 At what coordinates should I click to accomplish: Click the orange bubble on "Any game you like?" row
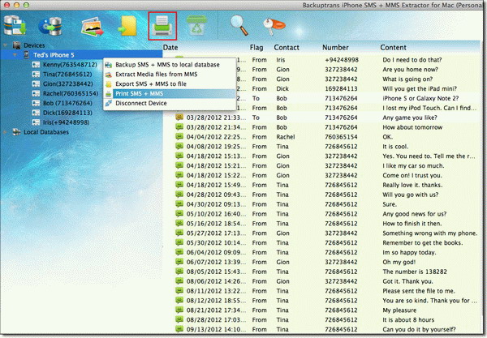179,118
